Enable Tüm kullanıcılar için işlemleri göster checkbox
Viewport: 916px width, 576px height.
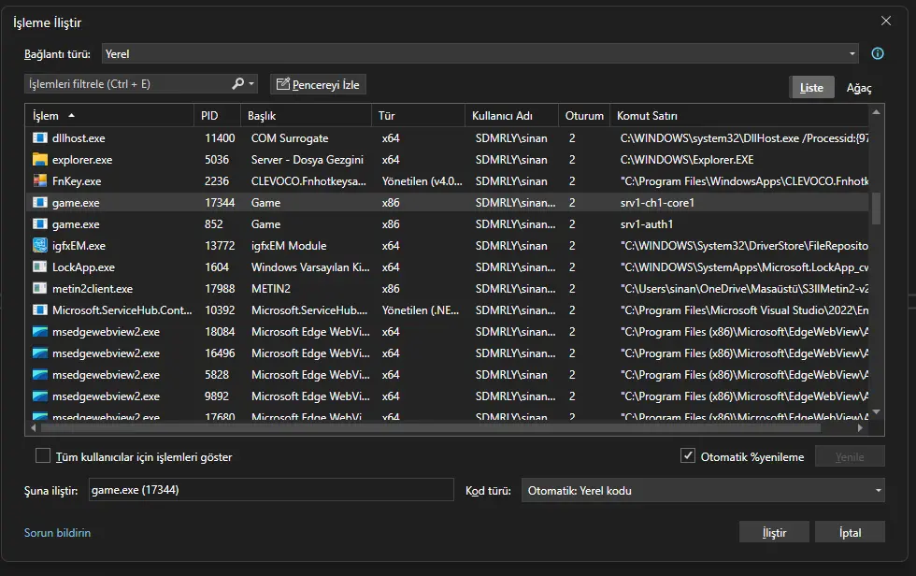tap(43, 455)
